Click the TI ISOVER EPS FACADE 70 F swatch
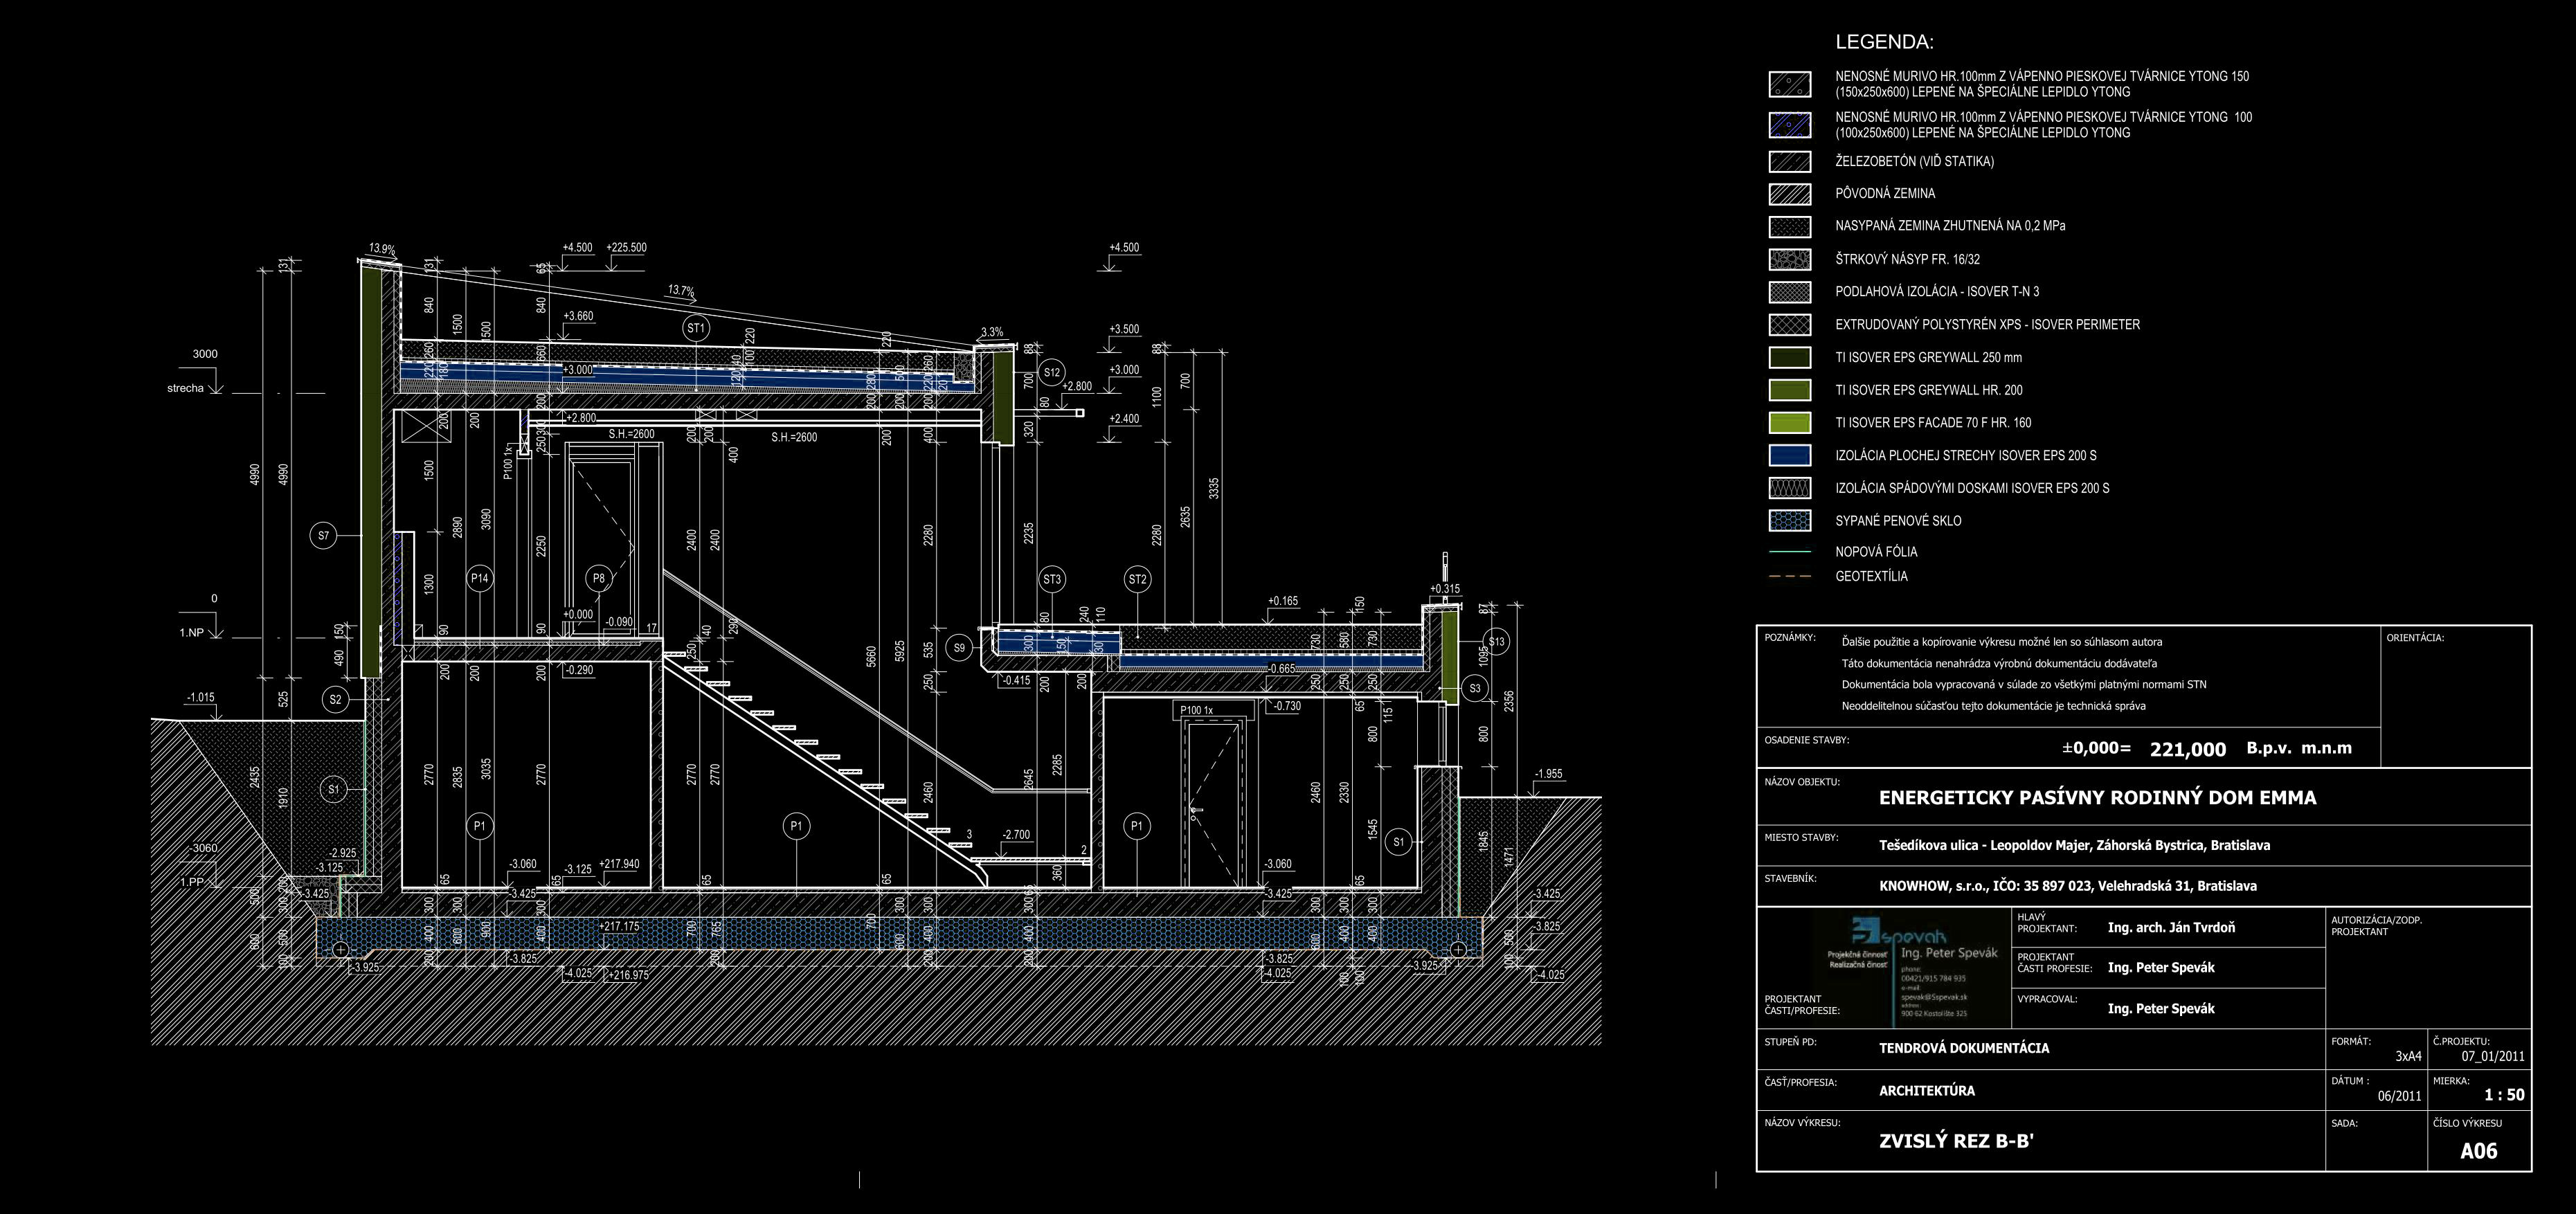The image size is (2576, 1214). coord(1789,423)
